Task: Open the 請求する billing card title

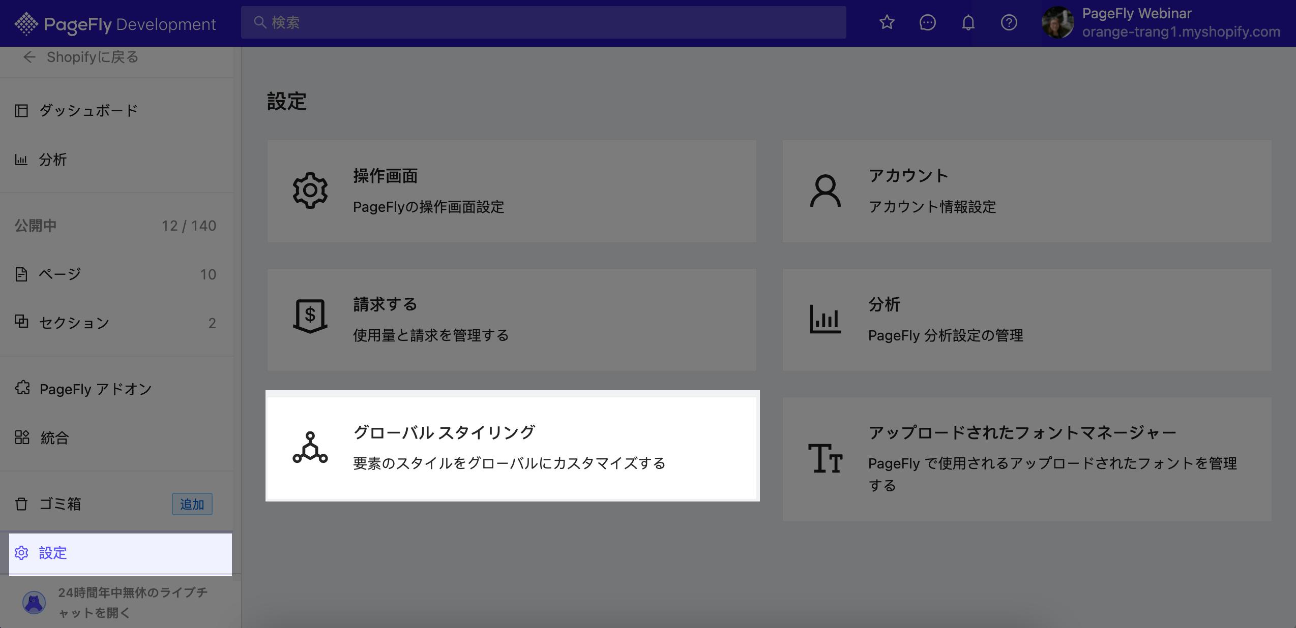Action: click(x=385, y=304)
